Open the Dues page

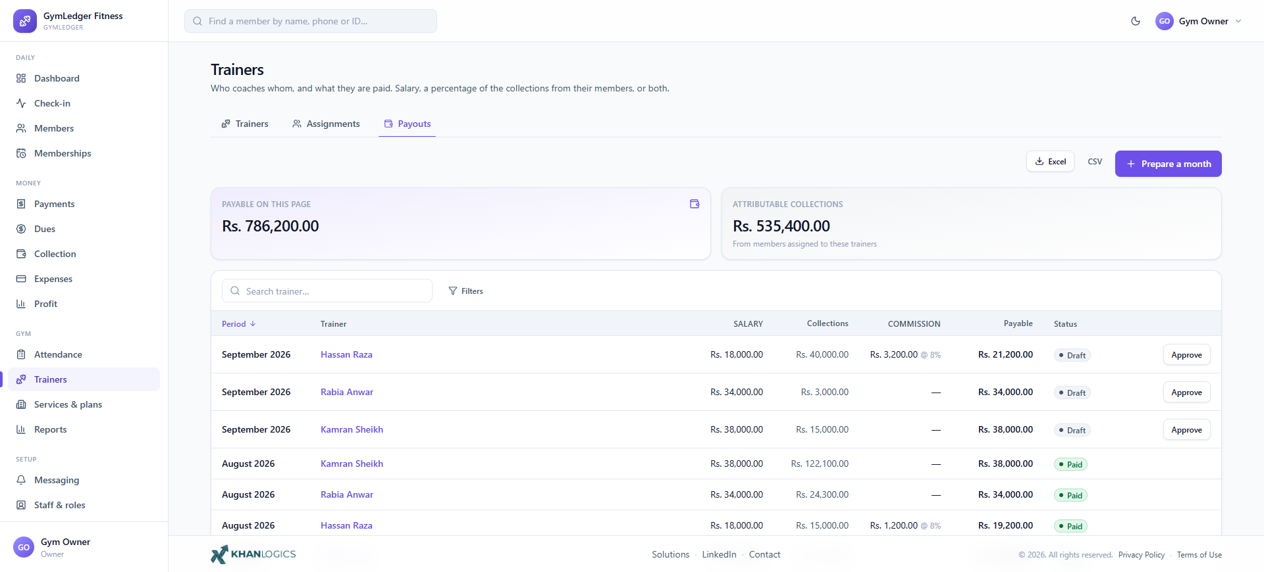84,229
